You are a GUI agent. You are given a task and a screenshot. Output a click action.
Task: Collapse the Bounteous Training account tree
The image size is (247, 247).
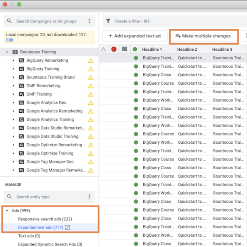(x=7, y=52)
